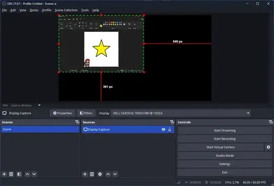
Task: Open virtual camera settings gear
Action: click(268, 147)
